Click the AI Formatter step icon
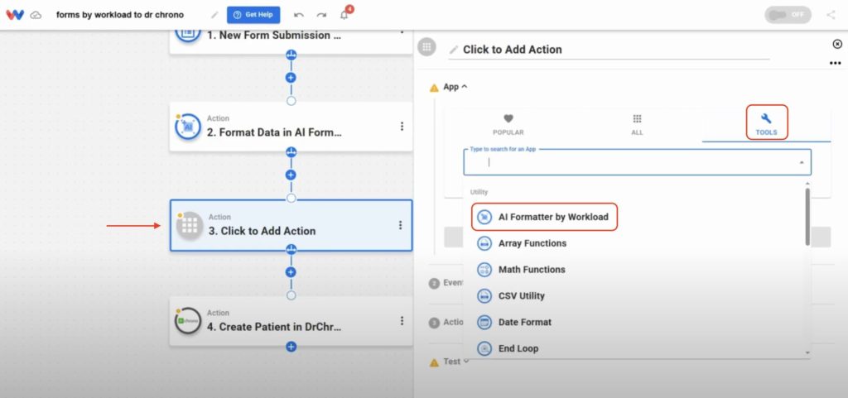The width and height of the screenshot is (848, 398). click(x=188, y=127)
